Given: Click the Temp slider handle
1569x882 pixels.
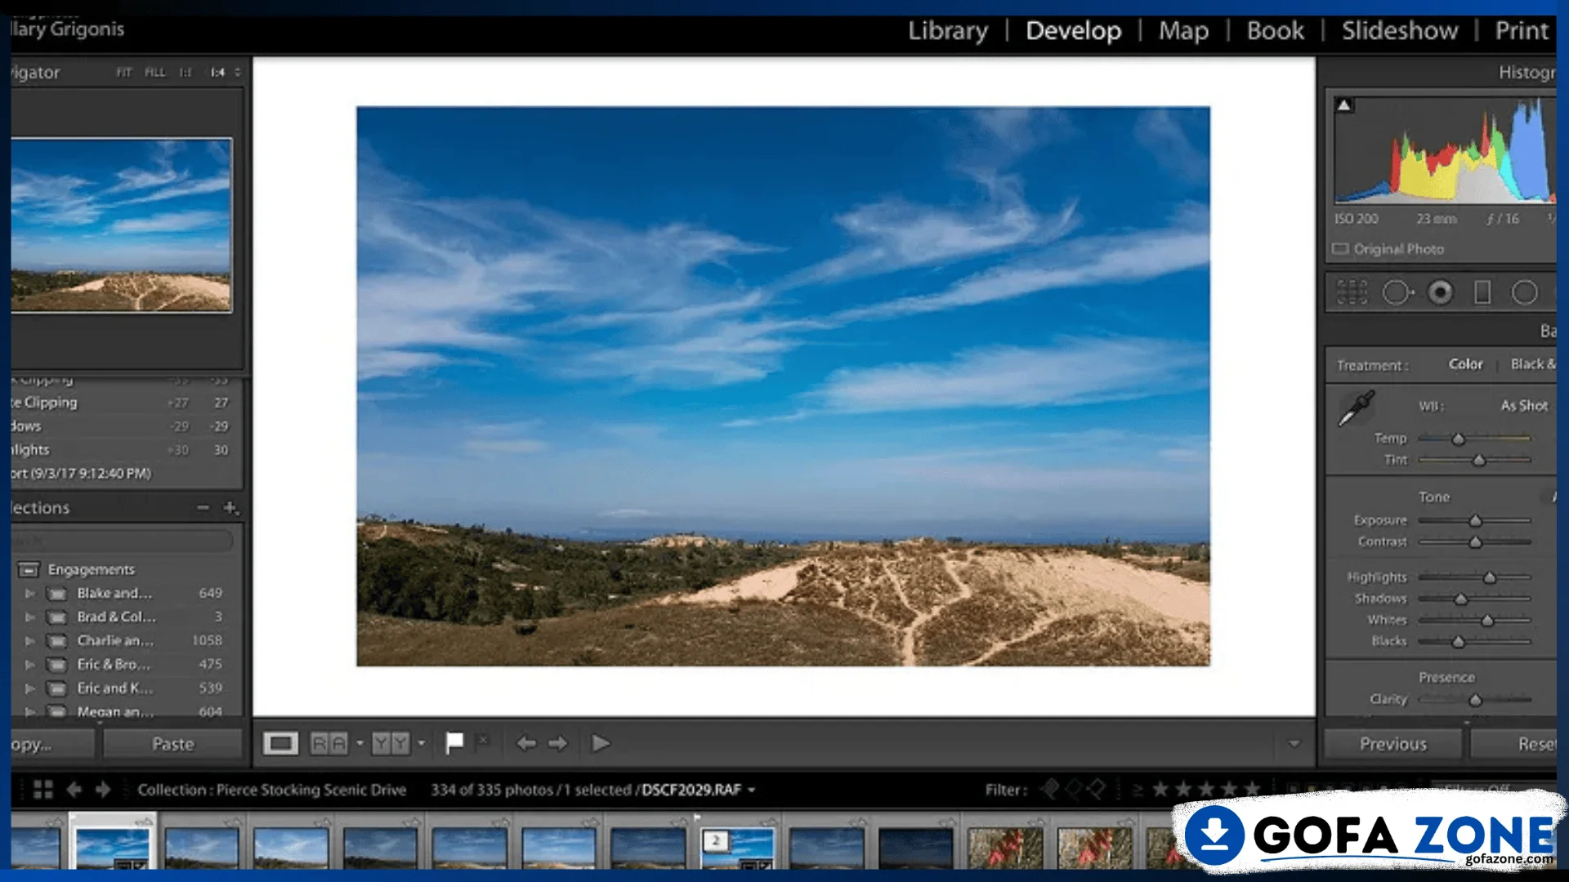Looking at the screenshot, I should pyautogui.click(x=1458, y=439).
